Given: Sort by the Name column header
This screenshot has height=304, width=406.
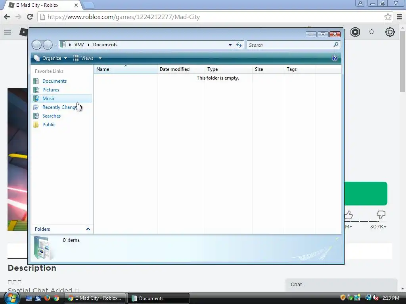Looking at the screenshot, I should (125, 69).
